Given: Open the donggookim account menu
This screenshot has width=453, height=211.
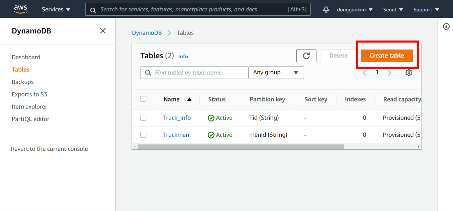Looking at the screenshot, I should pyautogui.click(x=355, y=10).
